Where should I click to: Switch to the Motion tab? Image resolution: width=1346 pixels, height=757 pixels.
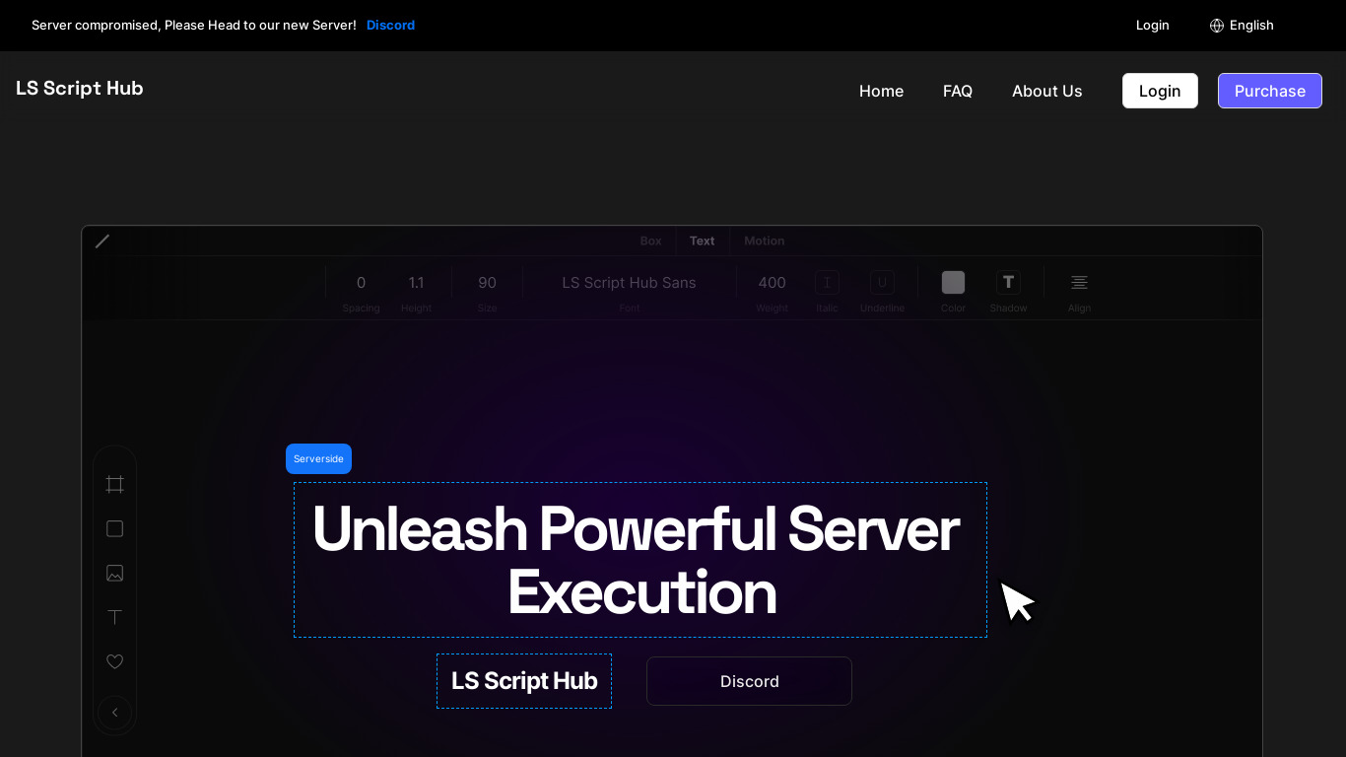pyautogui.click(x=764, y=241)
